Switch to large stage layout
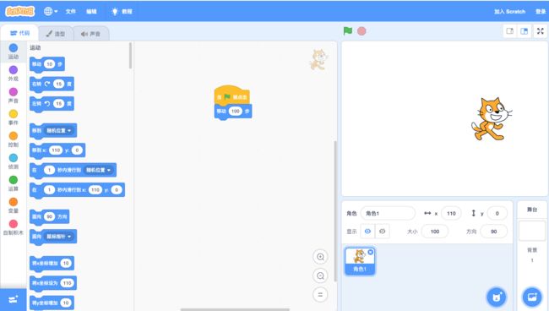Screen dimensions: 549x311 [525, 31]
